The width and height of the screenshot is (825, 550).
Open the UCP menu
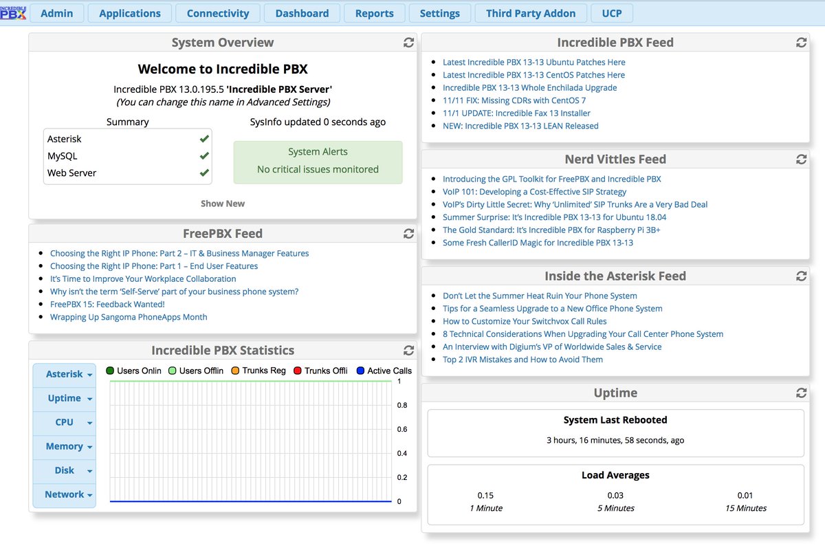pyautogui.click(x=612, y=13)
